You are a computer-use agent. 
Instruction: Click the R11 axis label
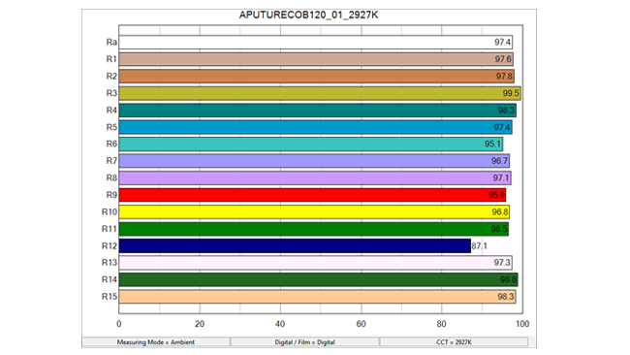point(110,229)
